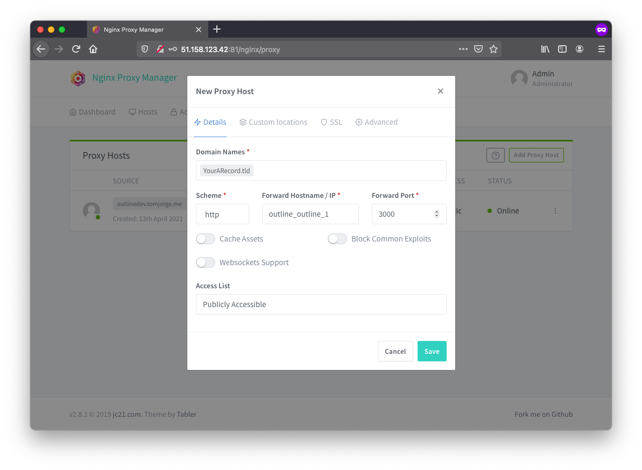Screen dimensions: 642x470
Task: Open the Dashboard menu item
Action: [x=93, y=112]
